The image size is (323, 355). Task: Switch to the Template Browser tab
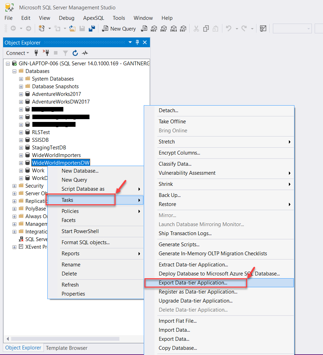coord(66,348)
